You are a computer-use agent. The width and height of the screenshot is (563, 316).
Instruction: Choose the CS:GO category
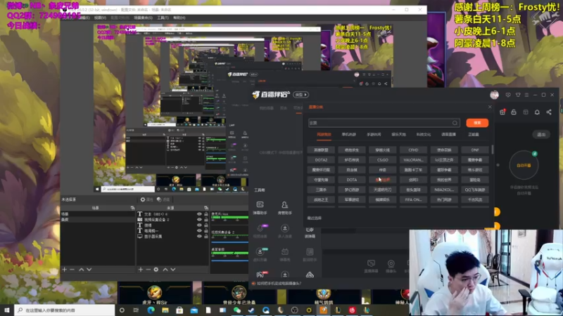click(x=383, y=160)
